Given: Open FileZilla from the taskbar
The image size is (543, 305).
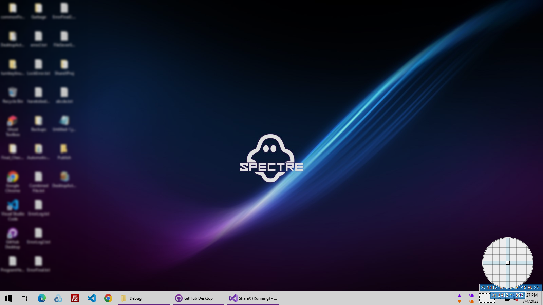Looking at the screenshot, I should (x=75, y=298).
